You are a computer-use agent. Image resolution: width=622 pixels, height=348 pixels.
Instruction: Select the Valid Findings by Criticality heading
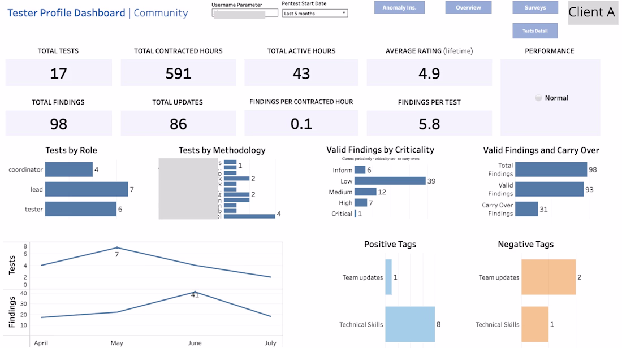click(380, 150)
